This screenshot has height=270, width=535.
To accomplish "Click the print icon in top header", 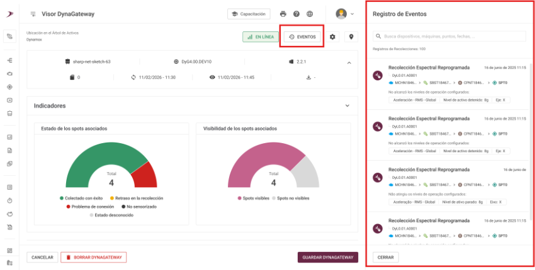I will click(x=283, y=14).
